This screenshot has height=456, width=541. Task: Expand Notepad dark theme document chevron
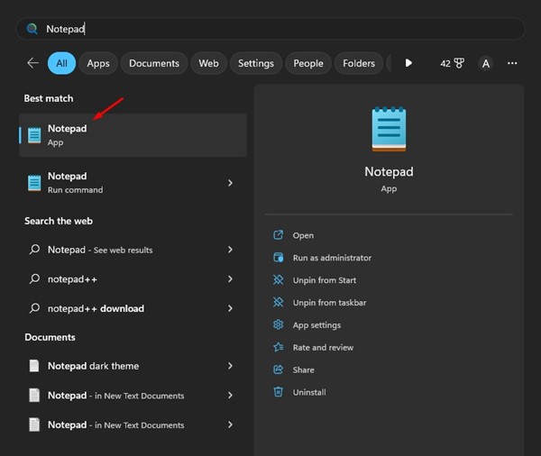pyautogui.click(x=230, y=366)
